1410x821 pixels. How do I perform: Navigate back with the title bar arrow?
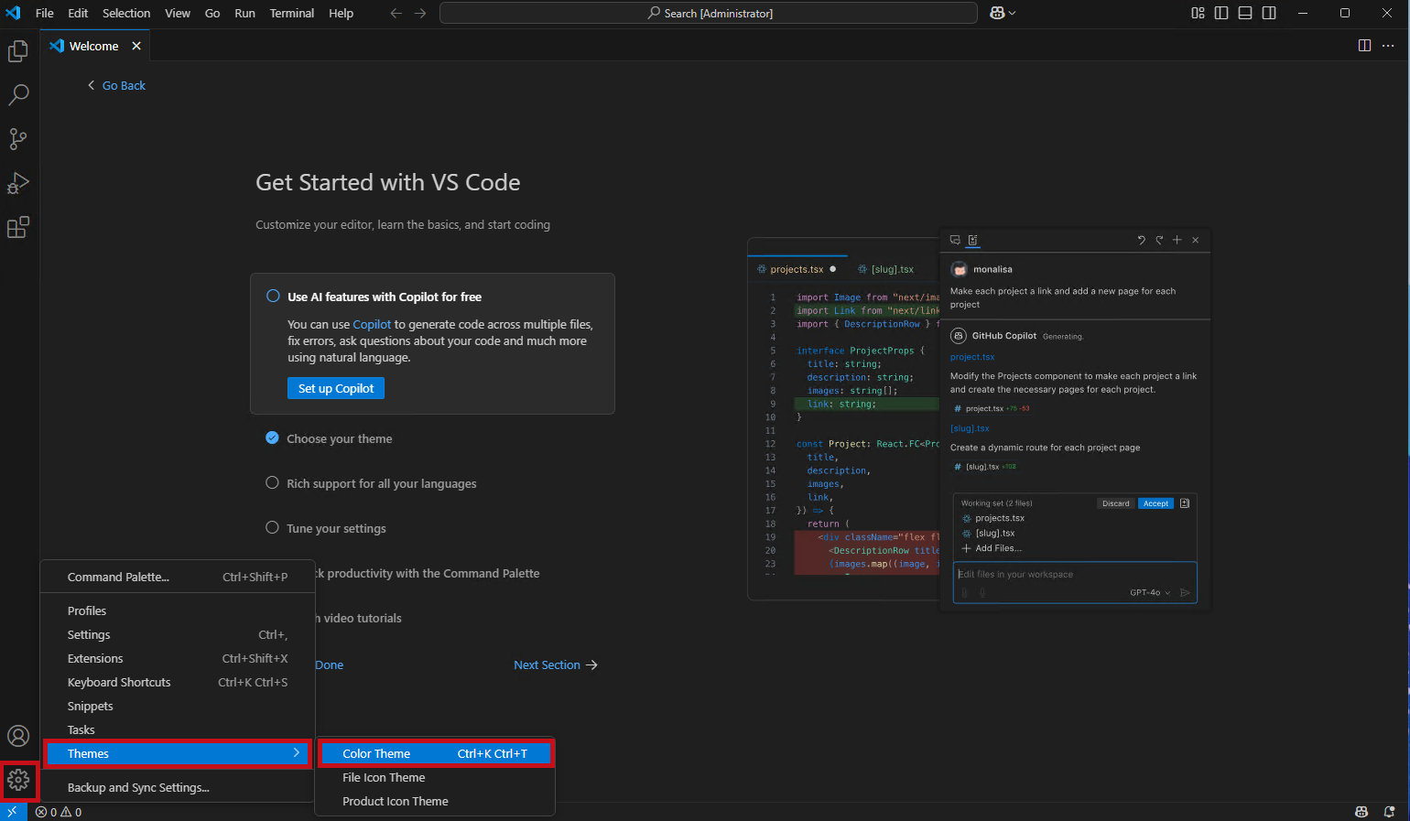tap(396, 13)
